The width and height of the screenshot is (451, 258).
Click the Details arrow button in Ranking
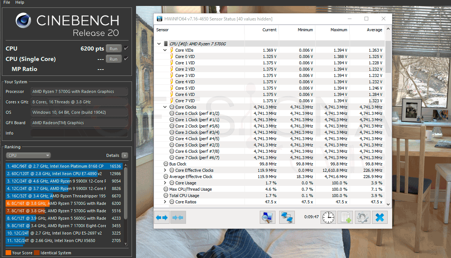pyautogui.click(x=124, y=155)
